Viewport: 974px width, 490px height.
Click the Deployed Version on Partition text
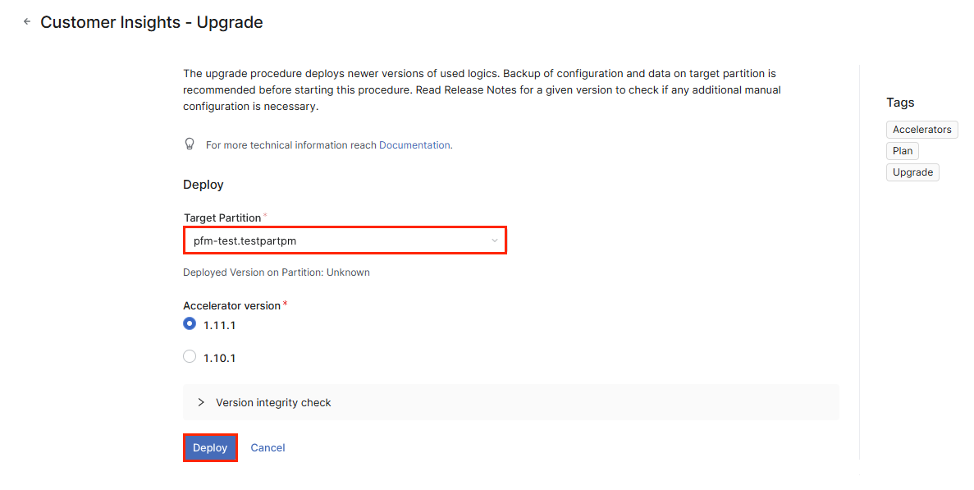click(276, 272)
